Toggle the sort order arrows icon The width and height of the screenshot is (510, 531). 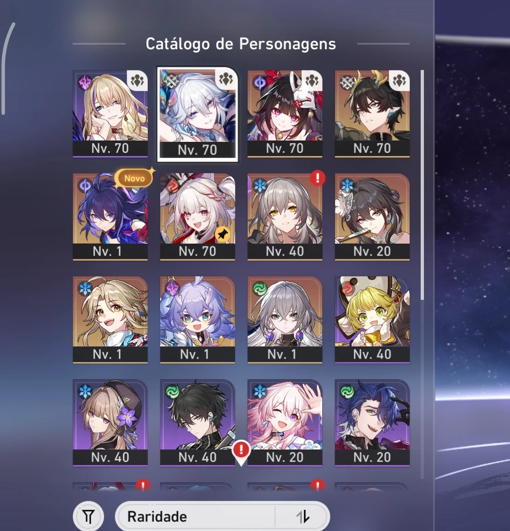[302, 517]
